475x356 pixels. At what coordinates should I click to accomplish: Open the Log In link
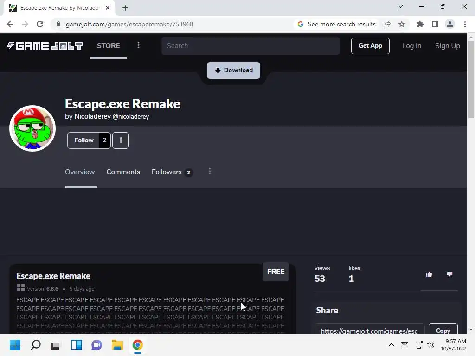coord(411,46)
